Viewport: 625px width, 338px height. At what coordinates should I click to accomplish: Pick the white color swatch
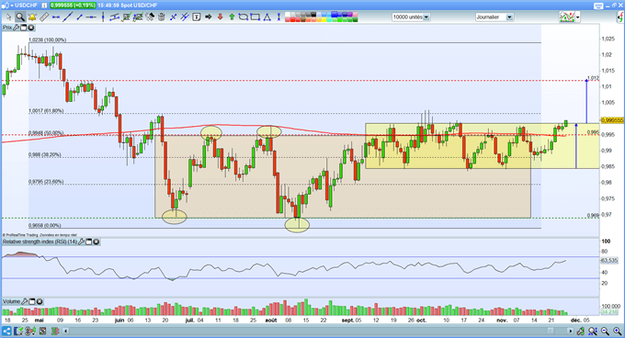[288, 15]
